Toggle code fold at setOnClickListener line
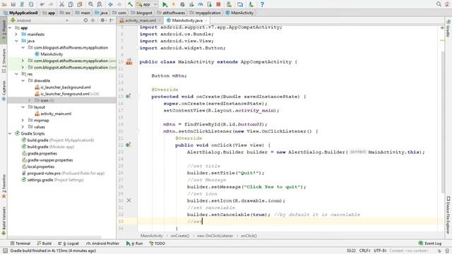452x254 pixels. pyautogui.click(x=138, y=131)
